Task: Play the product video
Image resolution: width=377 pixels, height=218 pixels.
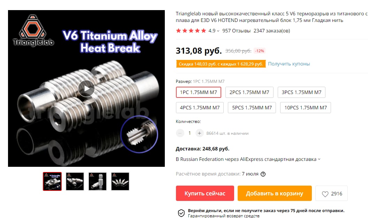Action: [x=86, y=88]
